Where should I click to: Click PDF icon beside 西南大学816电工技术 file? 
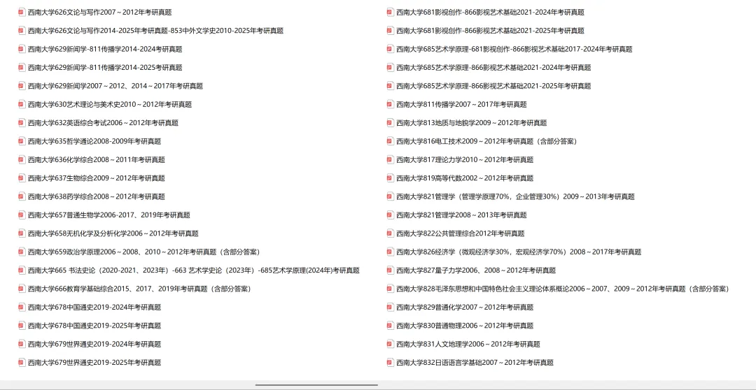[x=390, y=141]
